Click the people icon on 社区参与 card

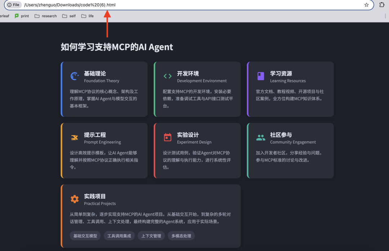point(260,137)
